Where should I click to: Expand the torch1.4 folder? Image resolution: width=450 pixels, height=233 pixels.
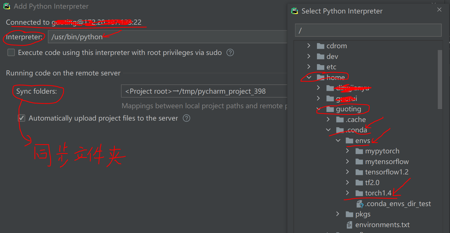tap(348, 193)
